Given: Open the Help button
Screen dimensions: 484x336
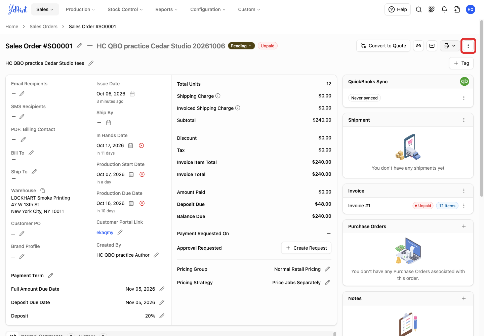Looking at the screenshot, I should pos(398,9).
